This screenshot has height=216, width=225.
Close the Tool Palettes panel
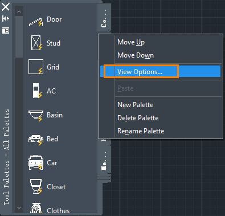(x=6, y=7)
